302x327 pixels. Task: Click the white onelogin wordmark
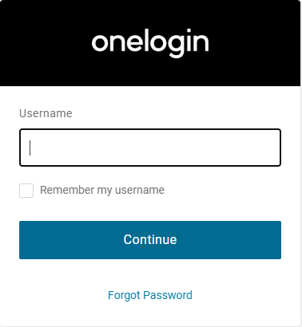(x=150, y=42)
